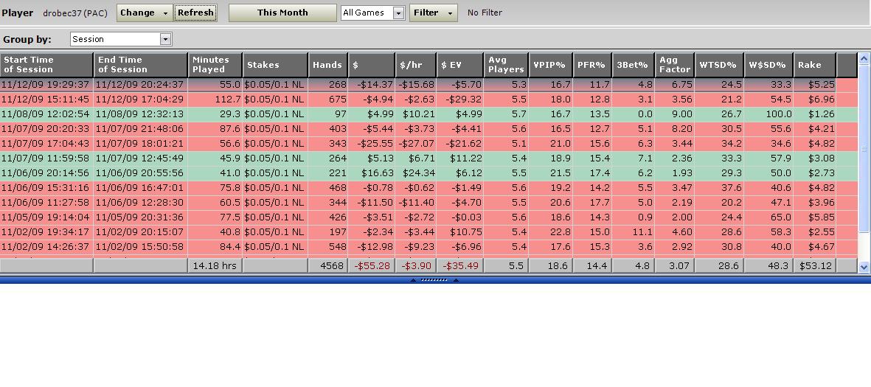Screen dimensions: 871x387
Task: Click the Change player button
Action: 145,13
